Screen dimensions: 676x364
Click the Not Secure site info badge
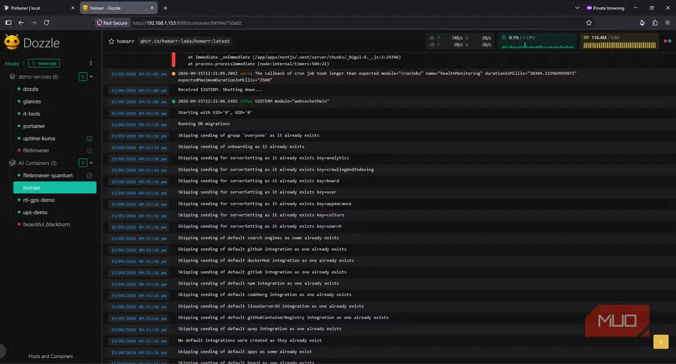112,23
